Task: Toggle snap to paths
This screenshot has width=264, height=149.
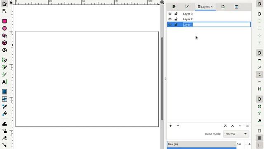Action: tap(259, 60)
